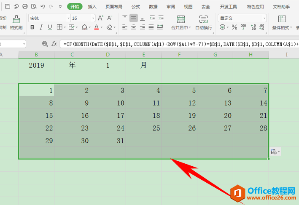
Task: Click the cell borders icon
Action: click(x=59, y=27)
